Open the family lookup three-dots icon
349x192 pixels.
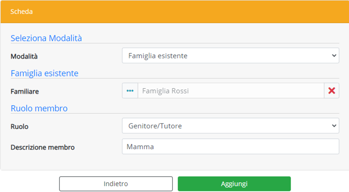(130, 91)
